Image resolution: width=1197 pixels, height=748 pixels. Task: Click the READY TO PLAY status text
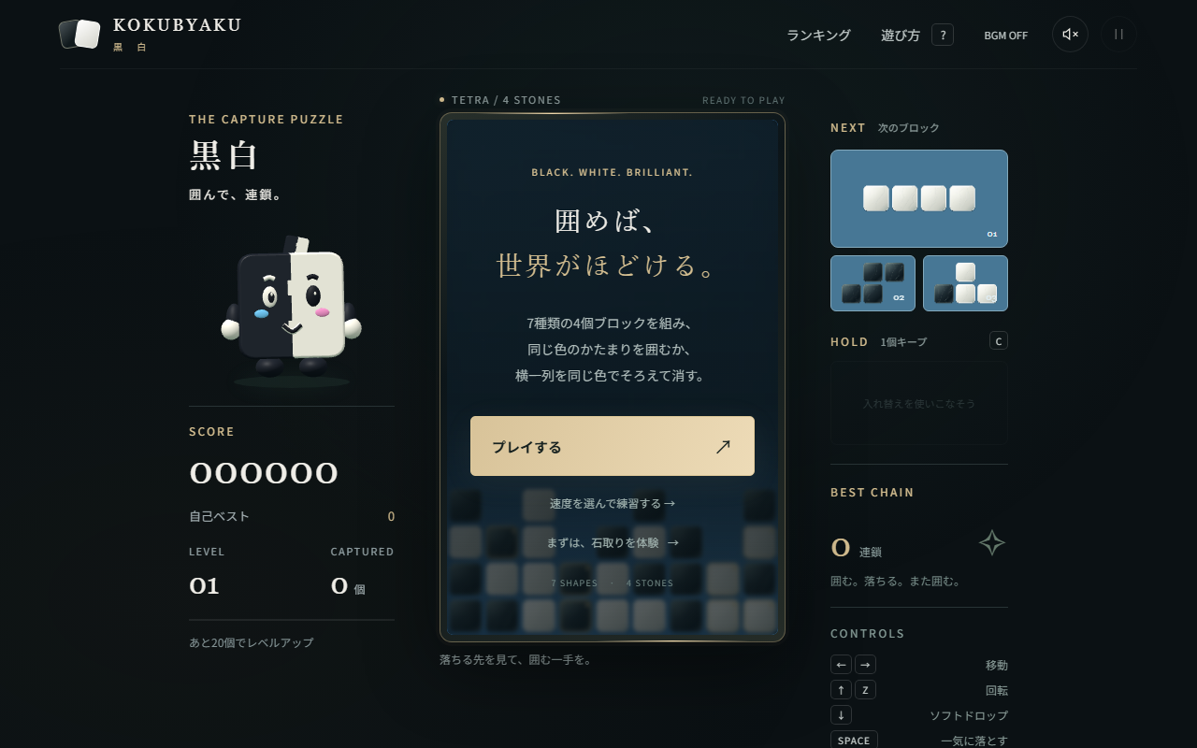point(743,100)
